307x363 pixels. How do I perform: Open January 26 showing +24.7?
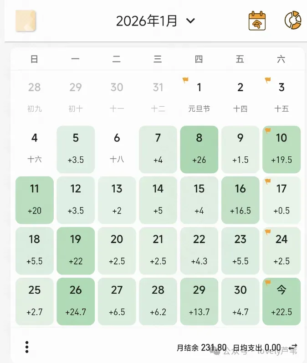76,301
